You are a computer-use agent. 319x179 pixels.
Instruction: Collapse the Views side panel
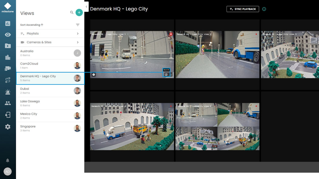[x=86, y=7]
